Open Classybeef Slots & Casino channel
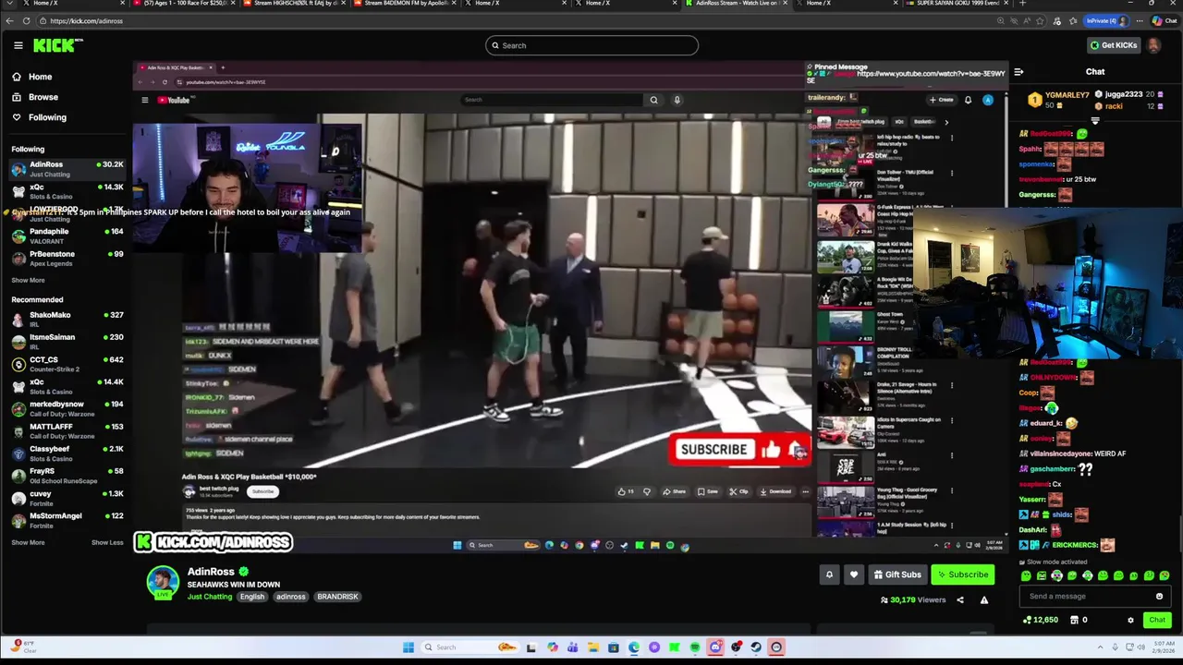The width and height of the screenshot is (1183, 665). (67, 453)
